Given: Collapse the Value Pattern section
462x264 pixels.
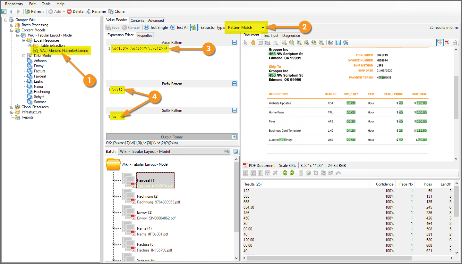Looking at the screenshot, I should coord(235,43).
